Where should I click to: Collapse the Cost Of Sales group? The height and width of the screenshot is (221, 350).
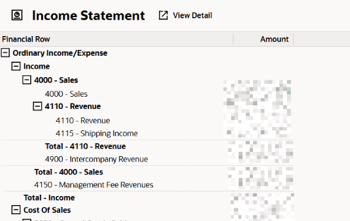click(x=16, y=210)
